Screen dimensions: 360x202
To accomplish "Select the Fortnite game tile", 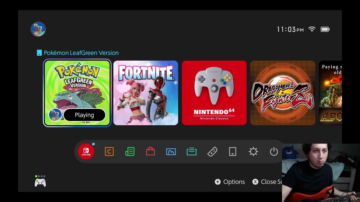I will click(146, 93).
